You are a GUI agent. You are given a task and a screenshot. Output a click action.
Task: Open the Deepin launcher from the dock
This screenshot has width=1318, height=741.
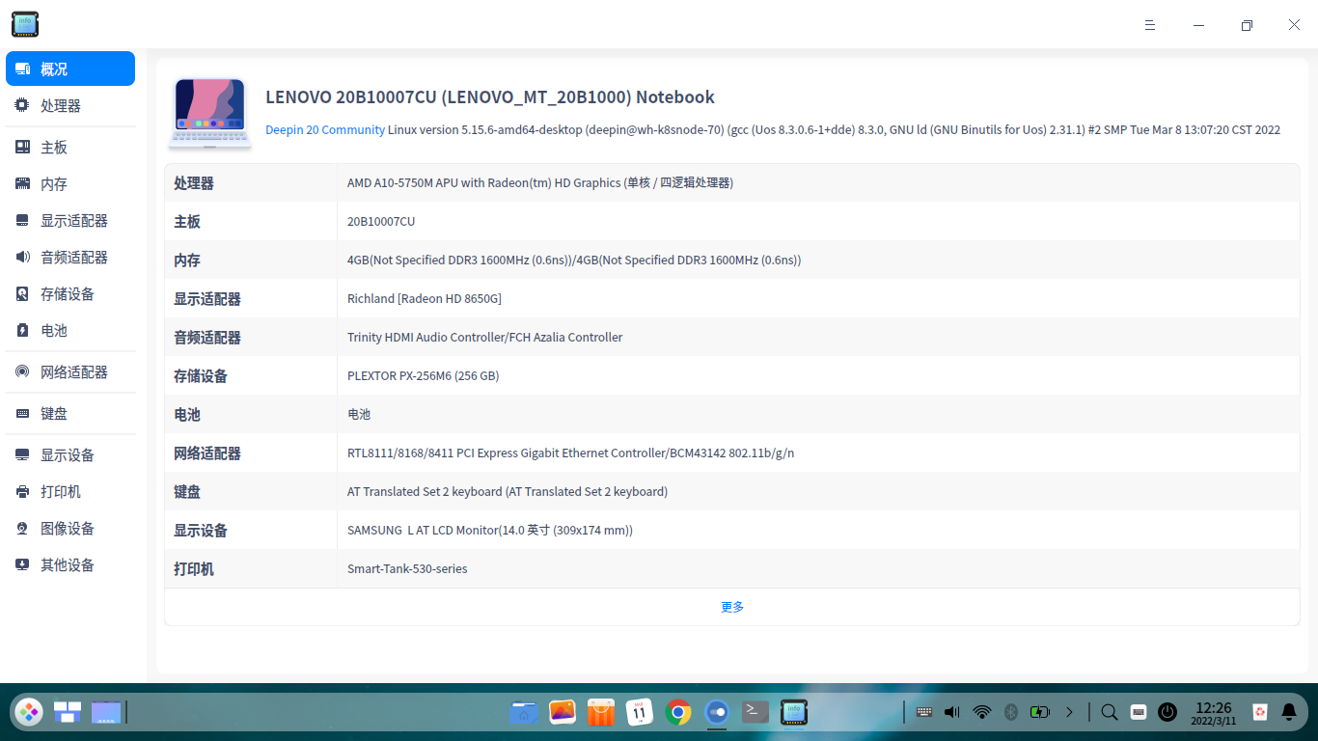point(29,712)
